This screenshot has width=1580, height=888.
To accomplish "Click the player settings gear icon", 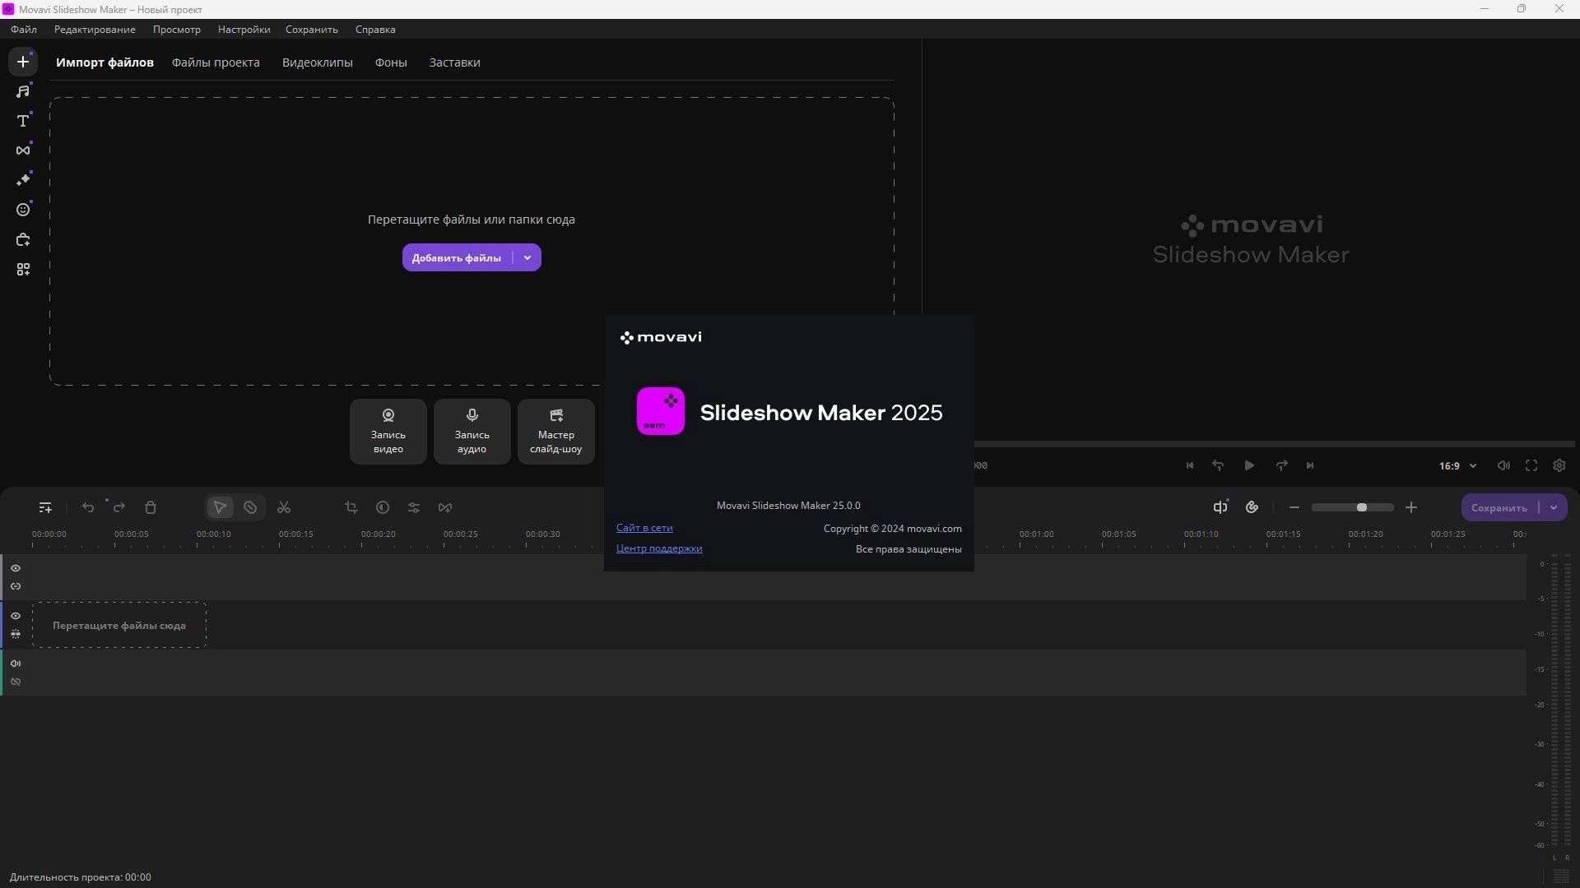I will (1559, 465).
